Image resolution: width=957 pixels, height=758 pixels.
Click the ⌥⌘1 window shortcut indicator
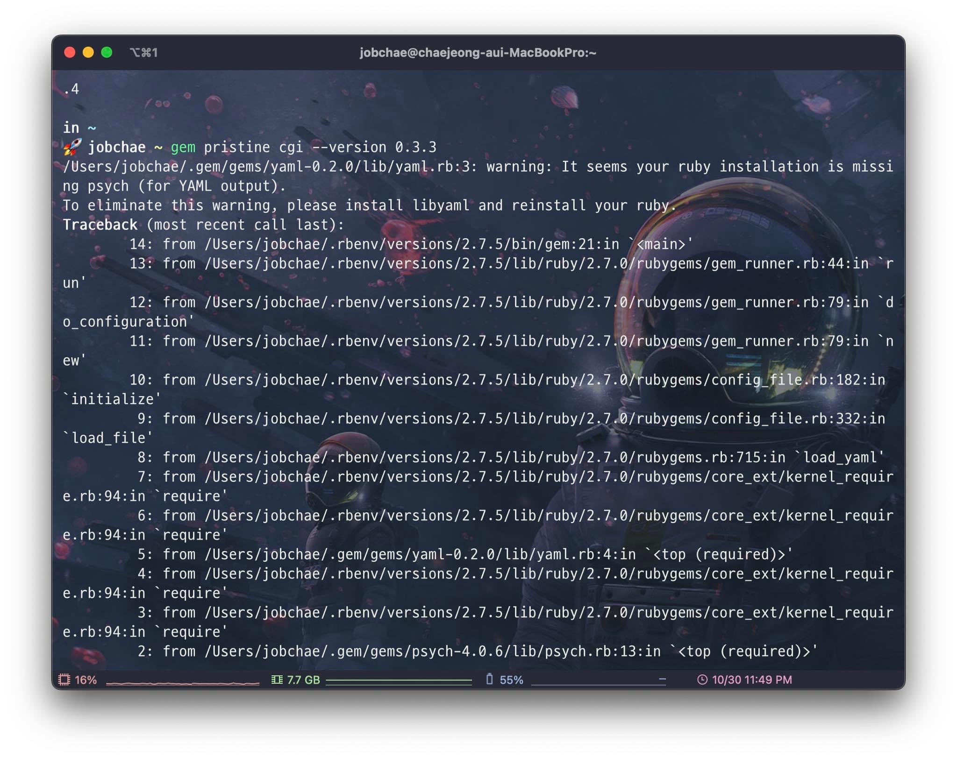point(144,52)
